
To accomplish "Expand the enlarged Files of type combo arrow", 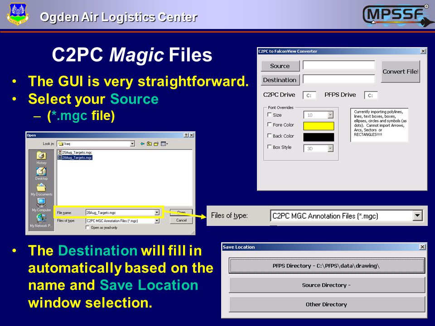I will (417, 216).
